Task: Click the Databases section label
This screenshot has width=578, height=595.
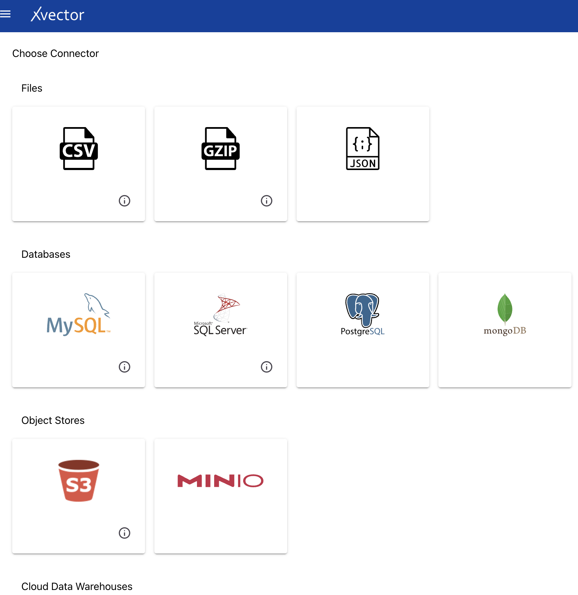Action: tap(46, 254)
